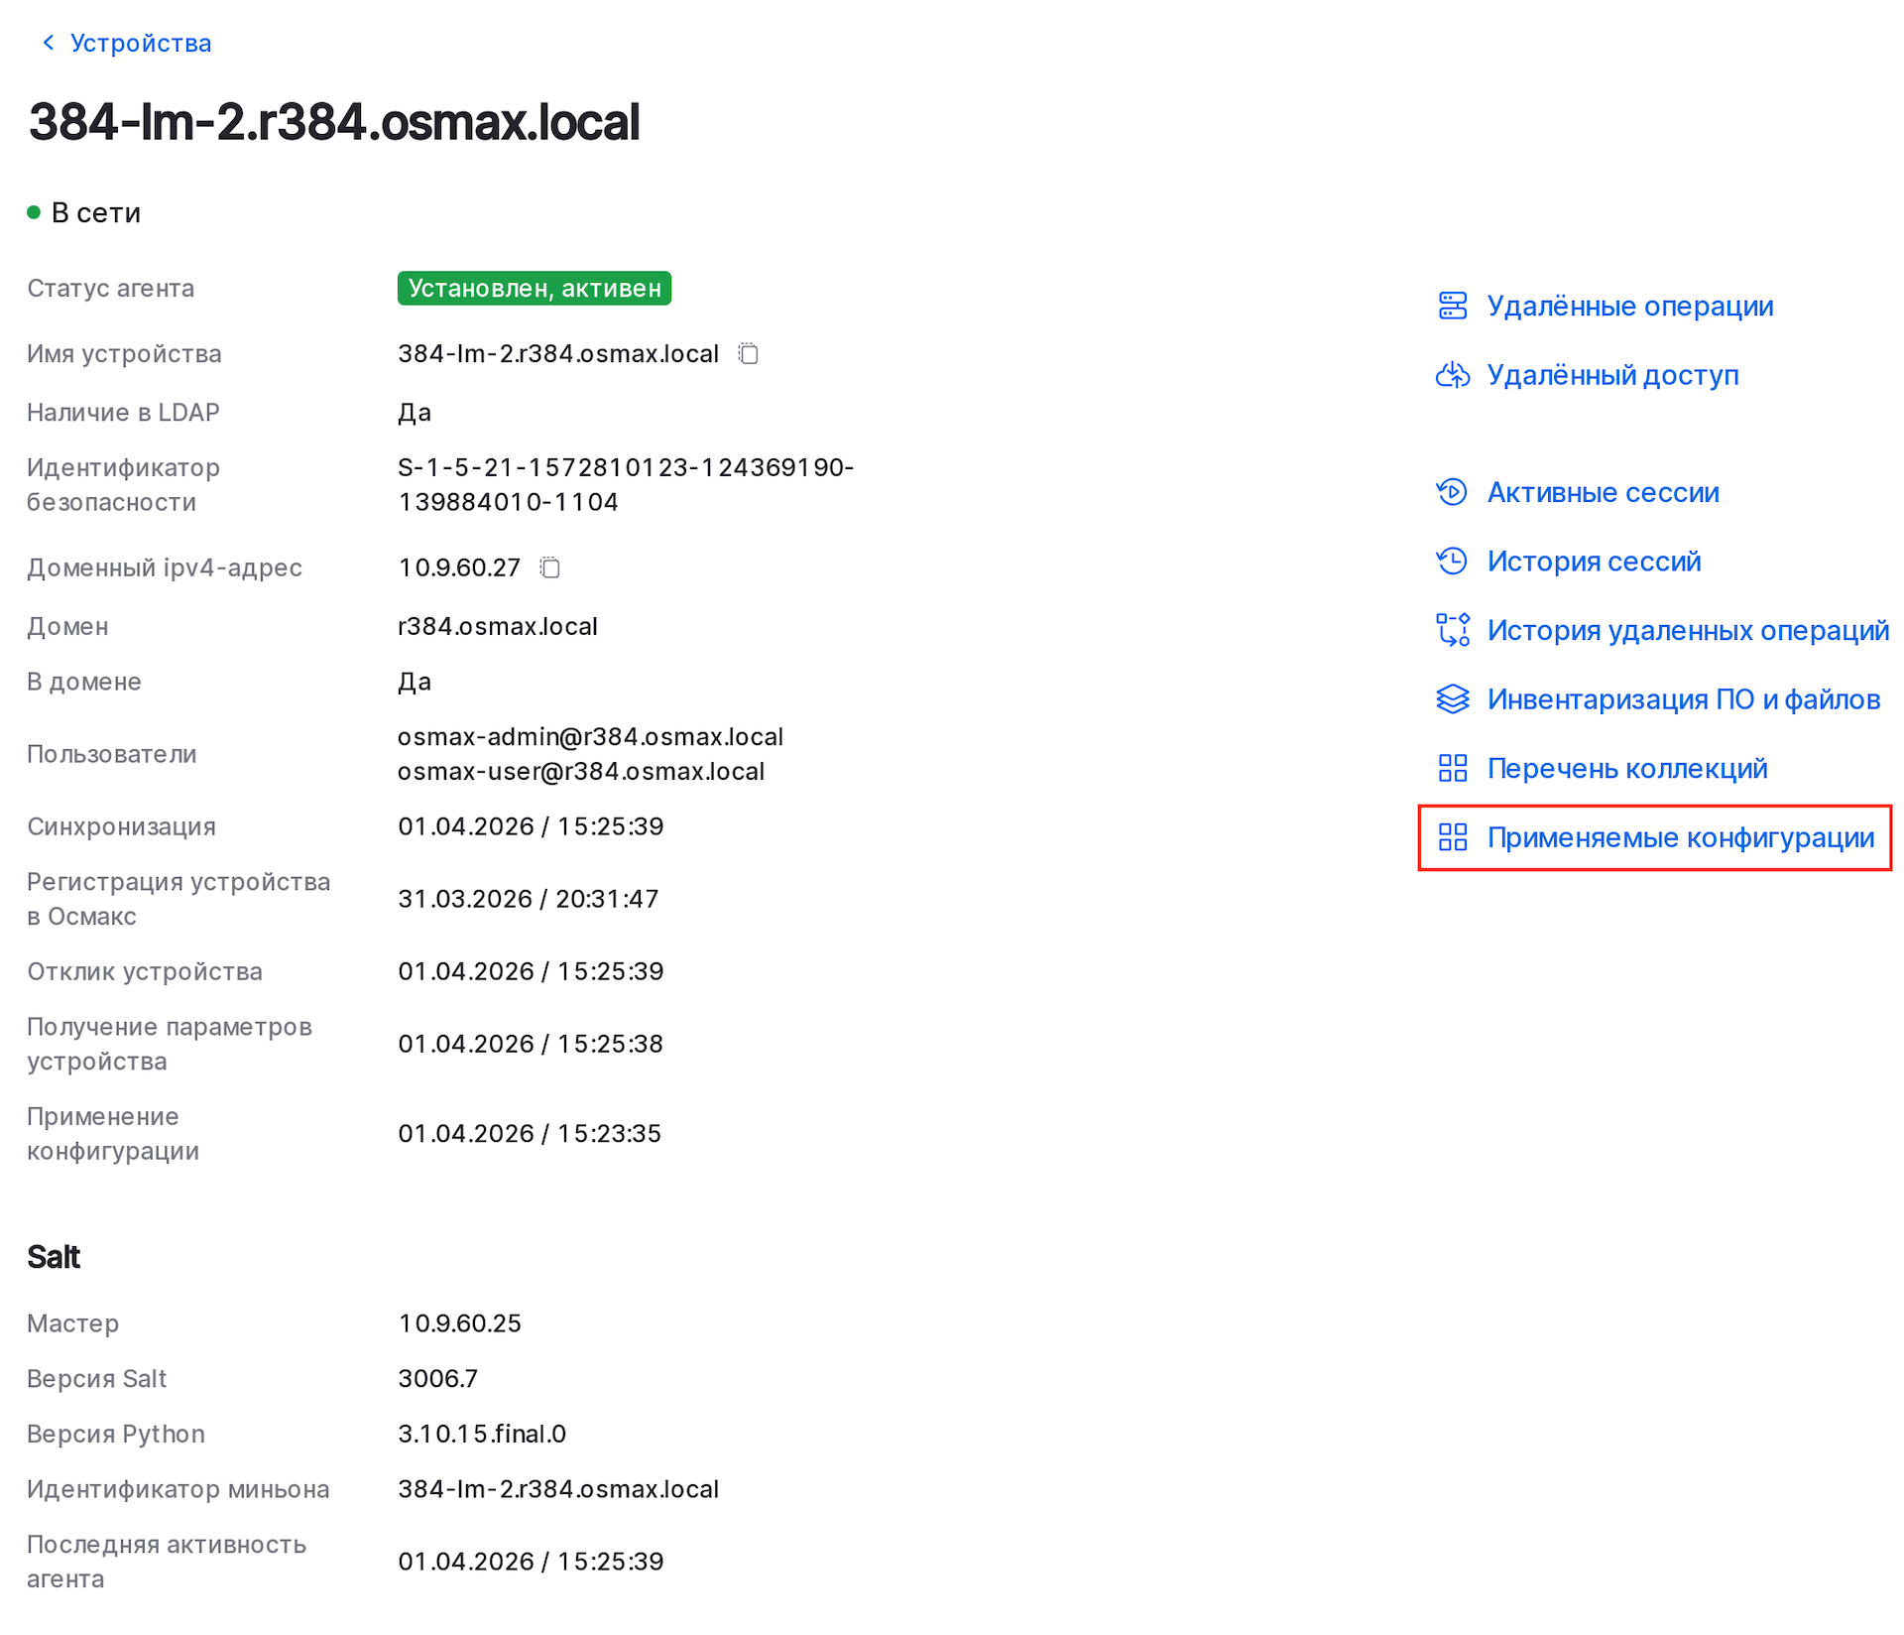Copy device name using clipboard icon

tap(749, 354)
